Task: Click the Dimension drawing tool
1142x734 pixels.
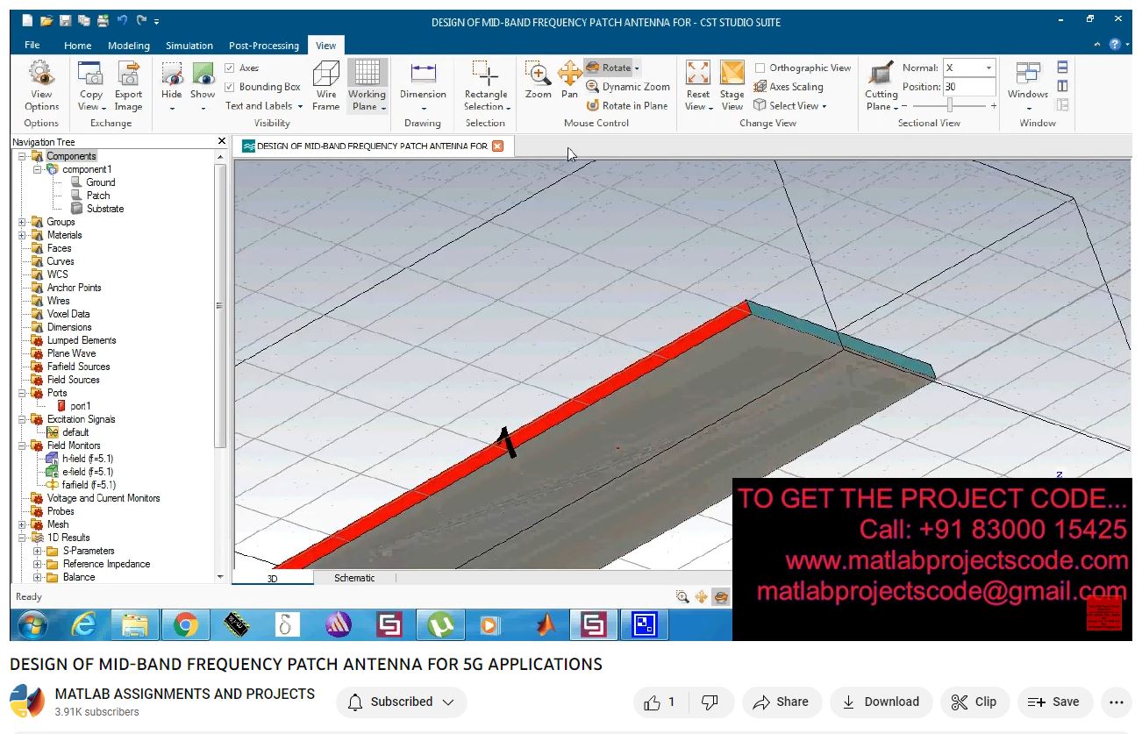Action: coord(423,75)
